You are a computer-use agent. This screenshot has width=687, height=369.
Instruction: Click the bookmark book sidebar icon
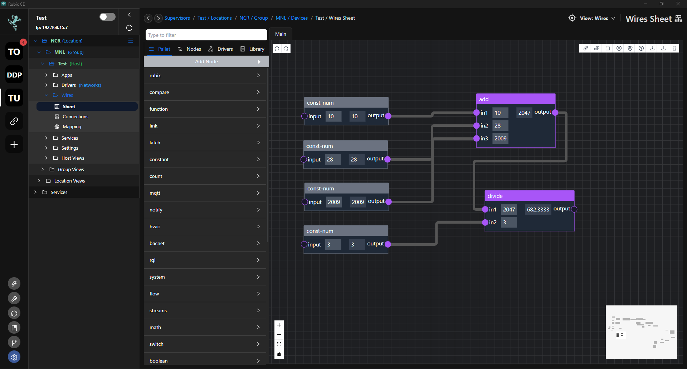pyautogui.click(x=14, y=328)
